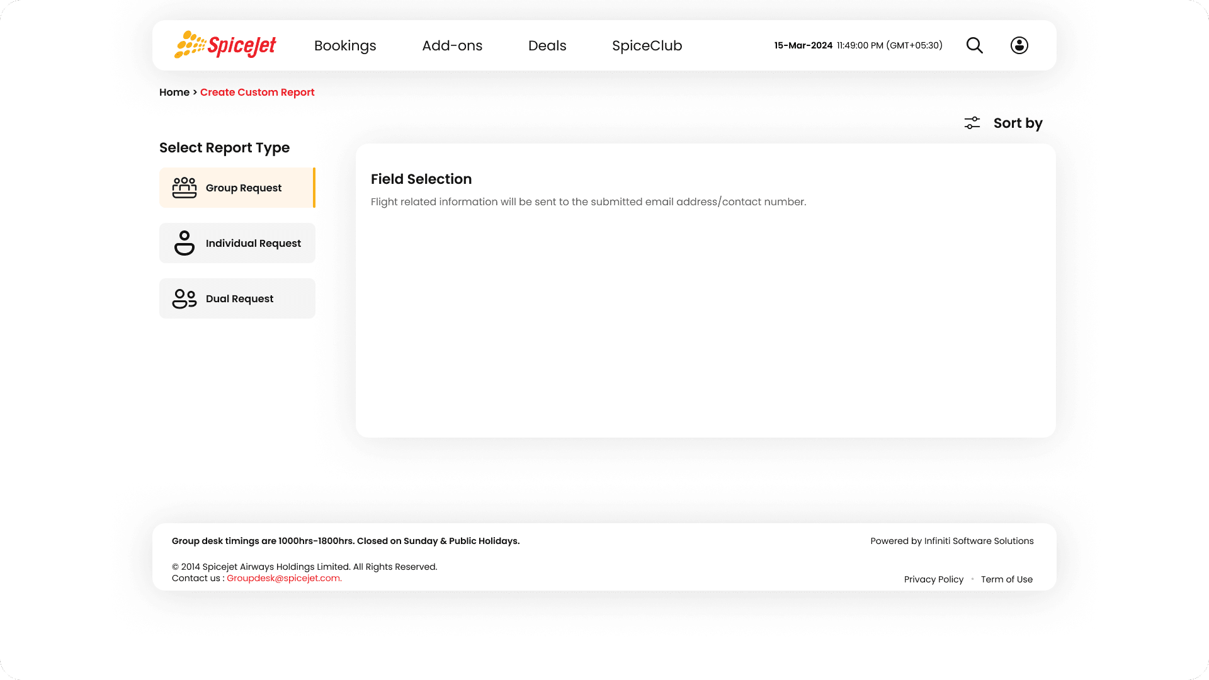Open the Privacy Policy link

tap(933, 579)
